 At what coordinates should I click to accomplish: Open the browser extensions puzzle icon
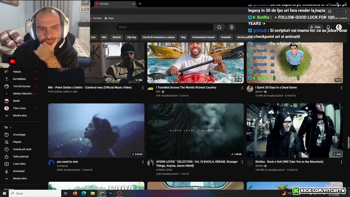(329, 11)
